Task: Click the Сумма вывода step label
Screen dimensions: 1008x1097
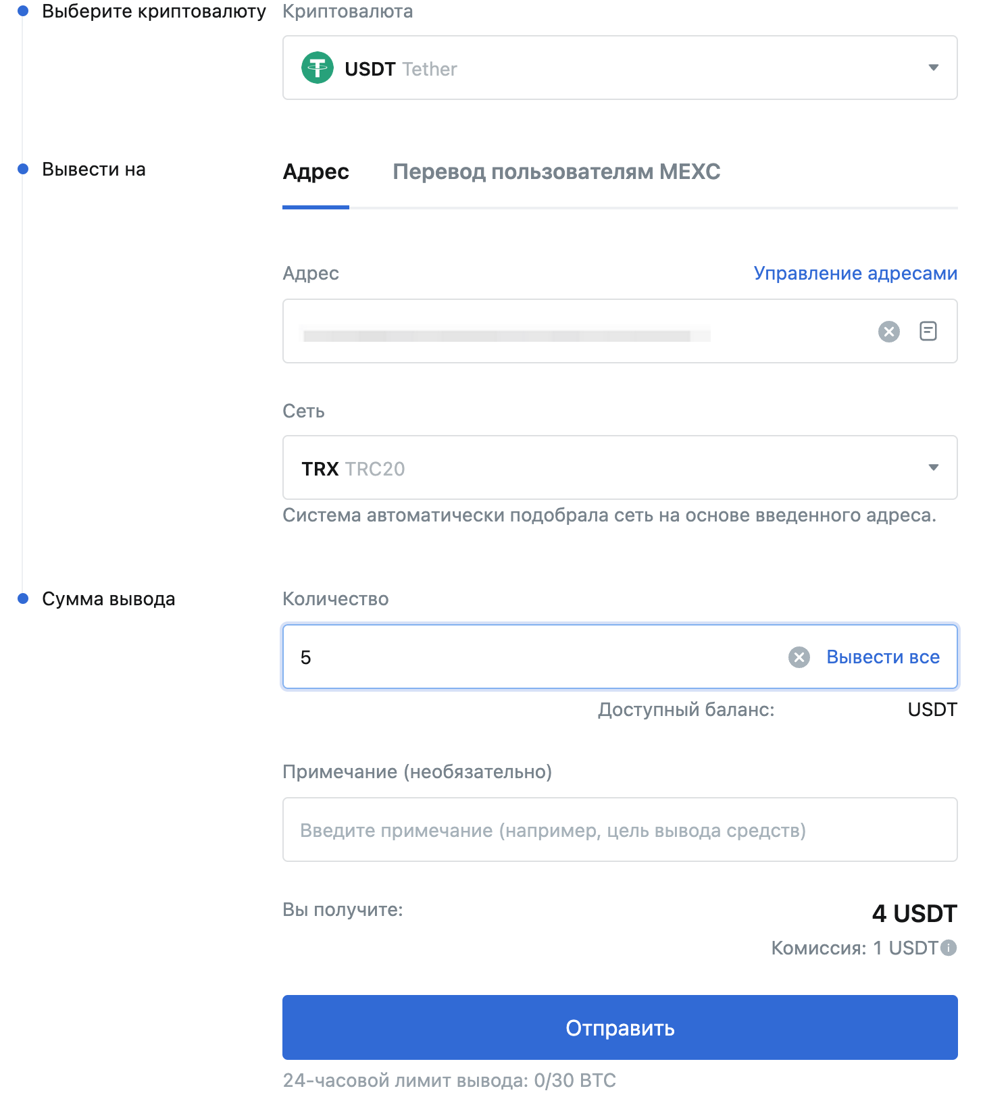Action: [x=109, y=599]
